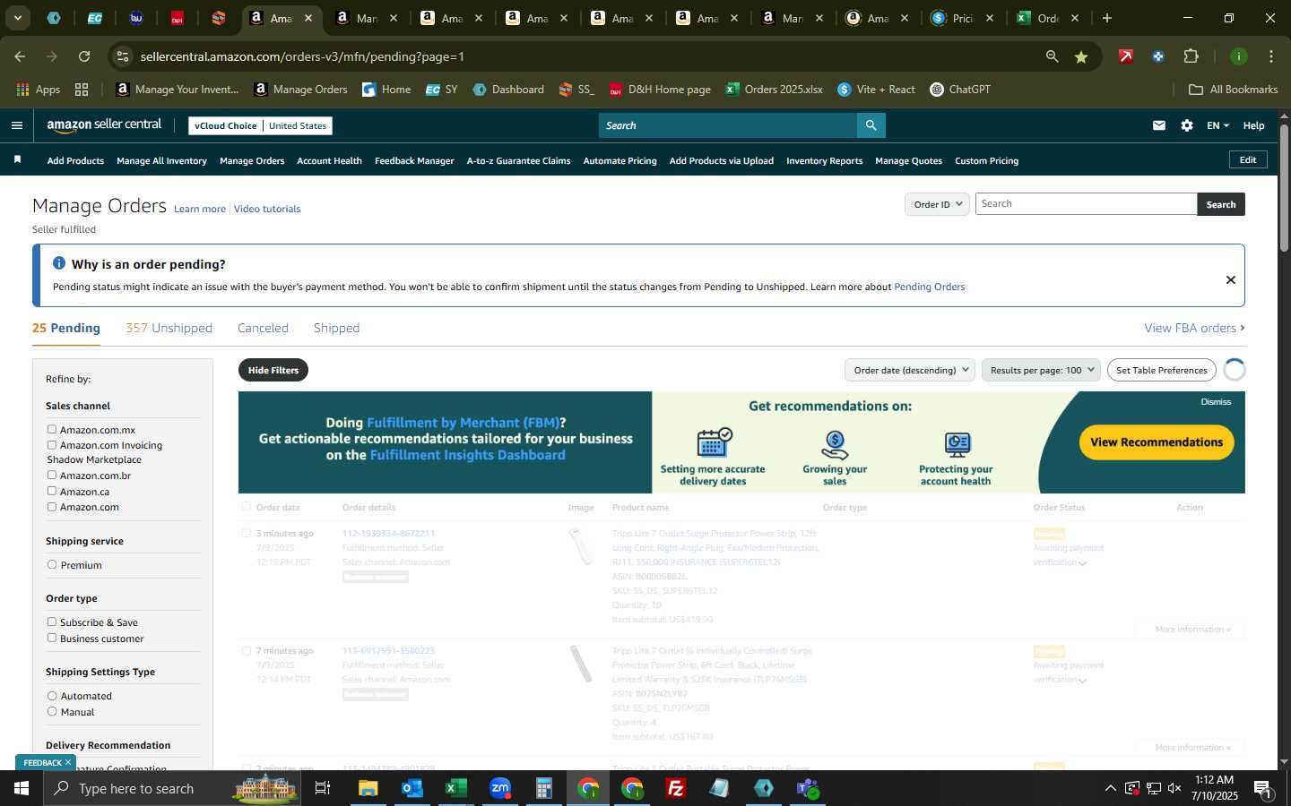Launch Excel from the taskbar
This screenshot has width=1291, height=806.
click(455, 788)
